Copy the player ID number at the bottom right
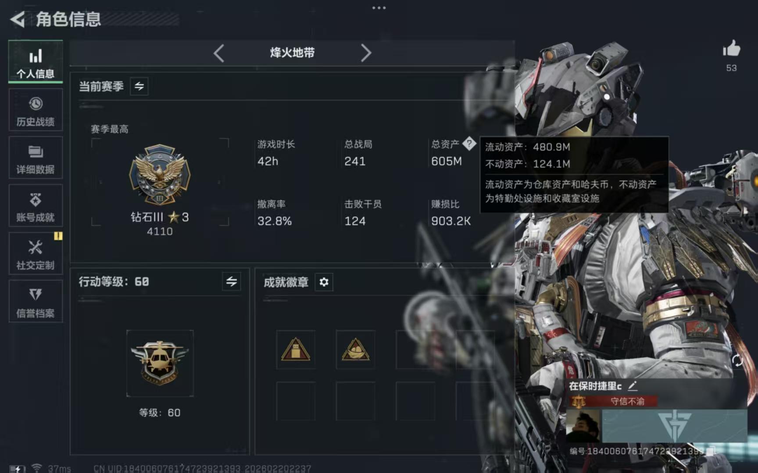 (x=711, y=451)
